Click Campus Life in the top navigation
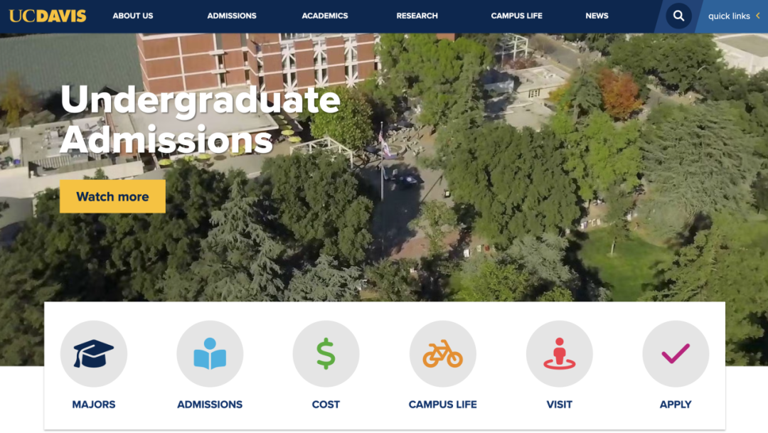768x433 pixels. (516, 16)
